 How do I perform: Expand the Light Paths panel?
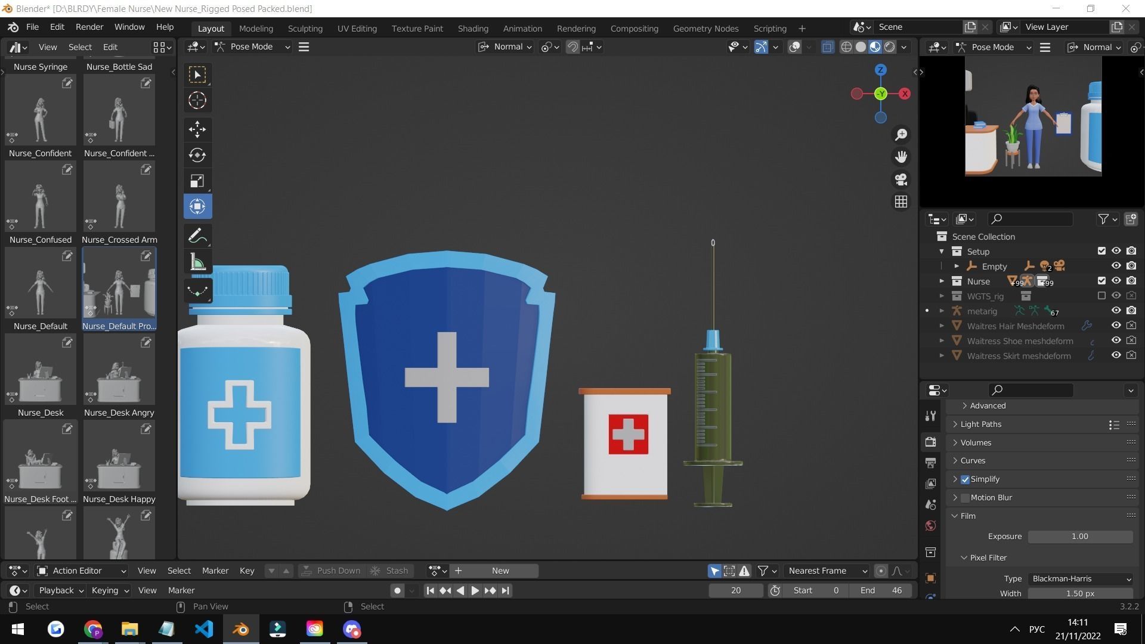point(981,425)
